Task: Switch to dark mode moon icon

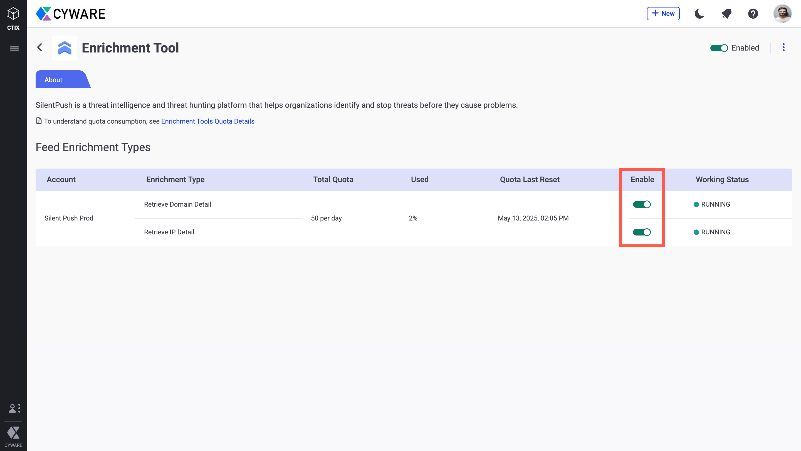Action: tap(699, 14)
